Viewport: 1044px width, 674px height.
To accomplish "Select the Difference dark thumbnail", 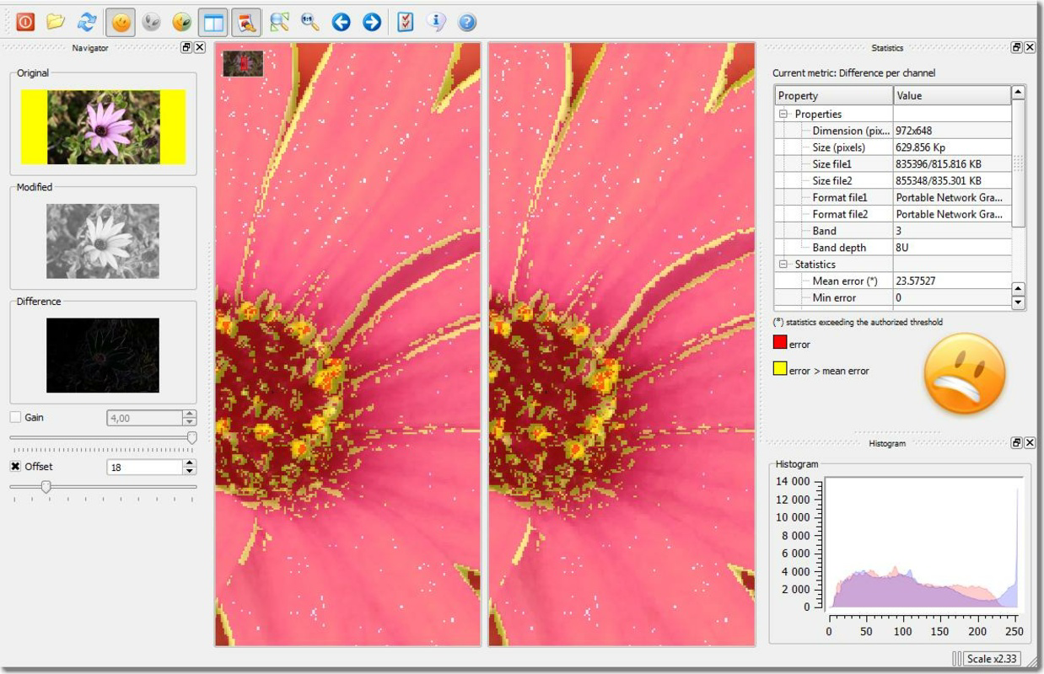I will pos(103,355).
